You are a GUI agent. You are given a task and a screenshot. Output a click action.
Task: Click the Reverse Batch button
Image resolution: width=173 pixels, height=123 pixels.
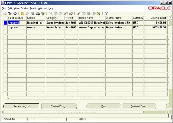click(139, 106)
